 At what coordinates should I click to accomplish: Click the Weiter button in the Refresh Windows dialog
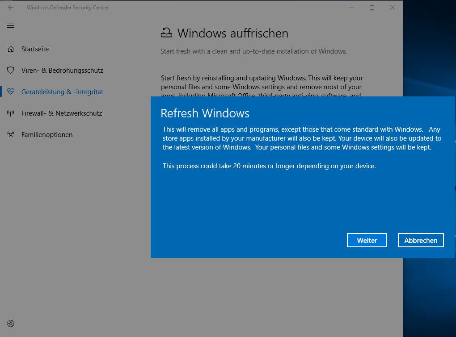367,240
